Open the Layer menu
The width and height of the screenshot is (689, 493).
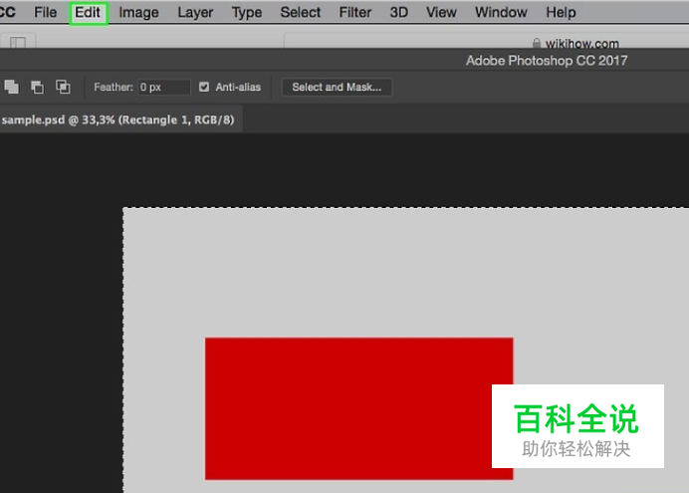click(195, 12)
